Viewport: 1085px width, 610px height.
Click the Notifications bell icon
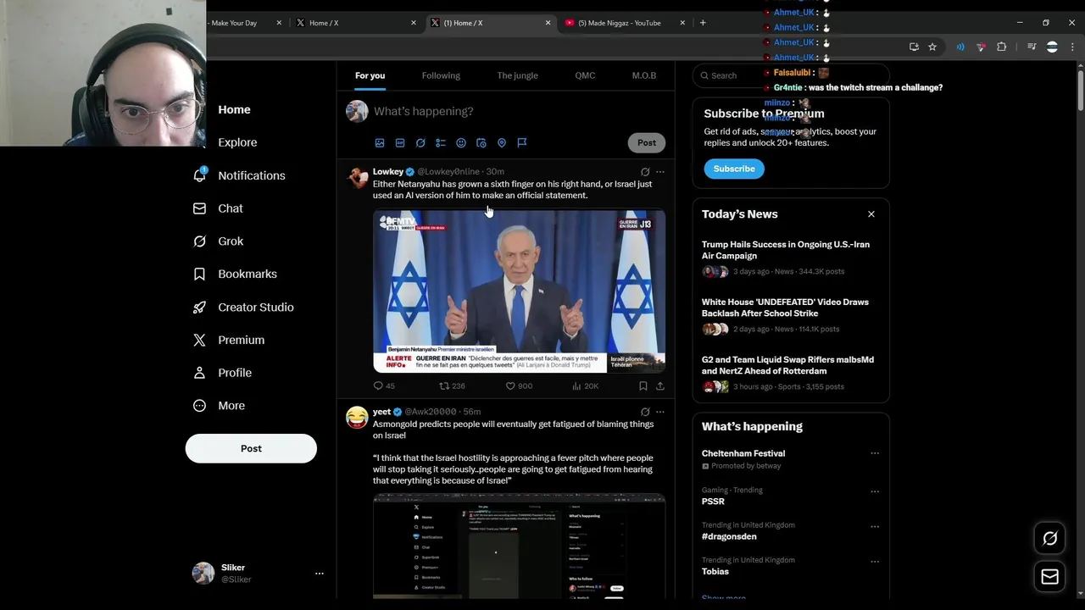(x=199, y=175)
